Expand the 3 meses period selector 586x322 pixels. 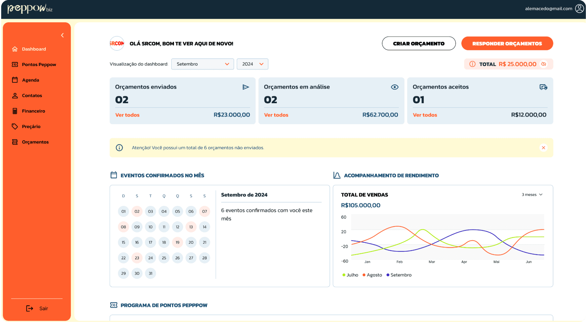click(532, 195)
